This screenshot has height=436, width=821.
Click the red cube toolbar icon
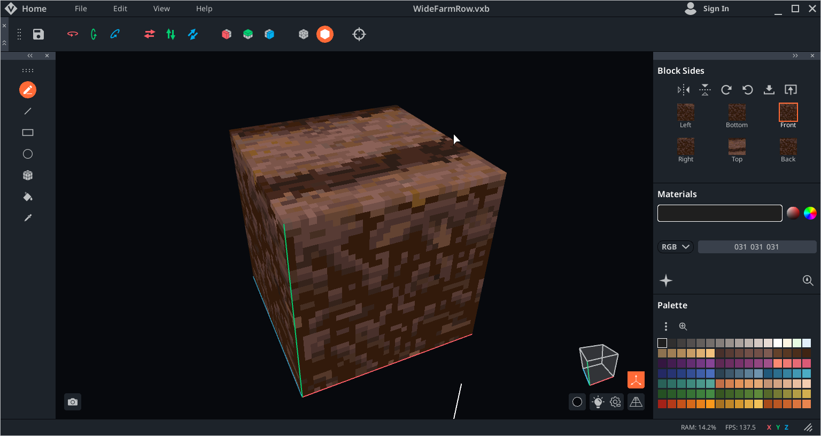(227, 34)
